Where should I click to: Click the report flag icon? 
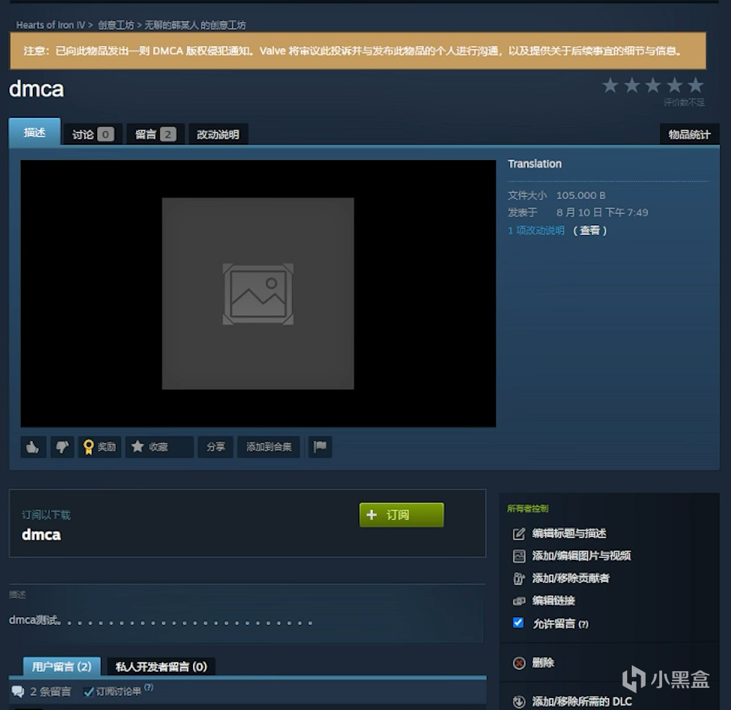point(320,447)
